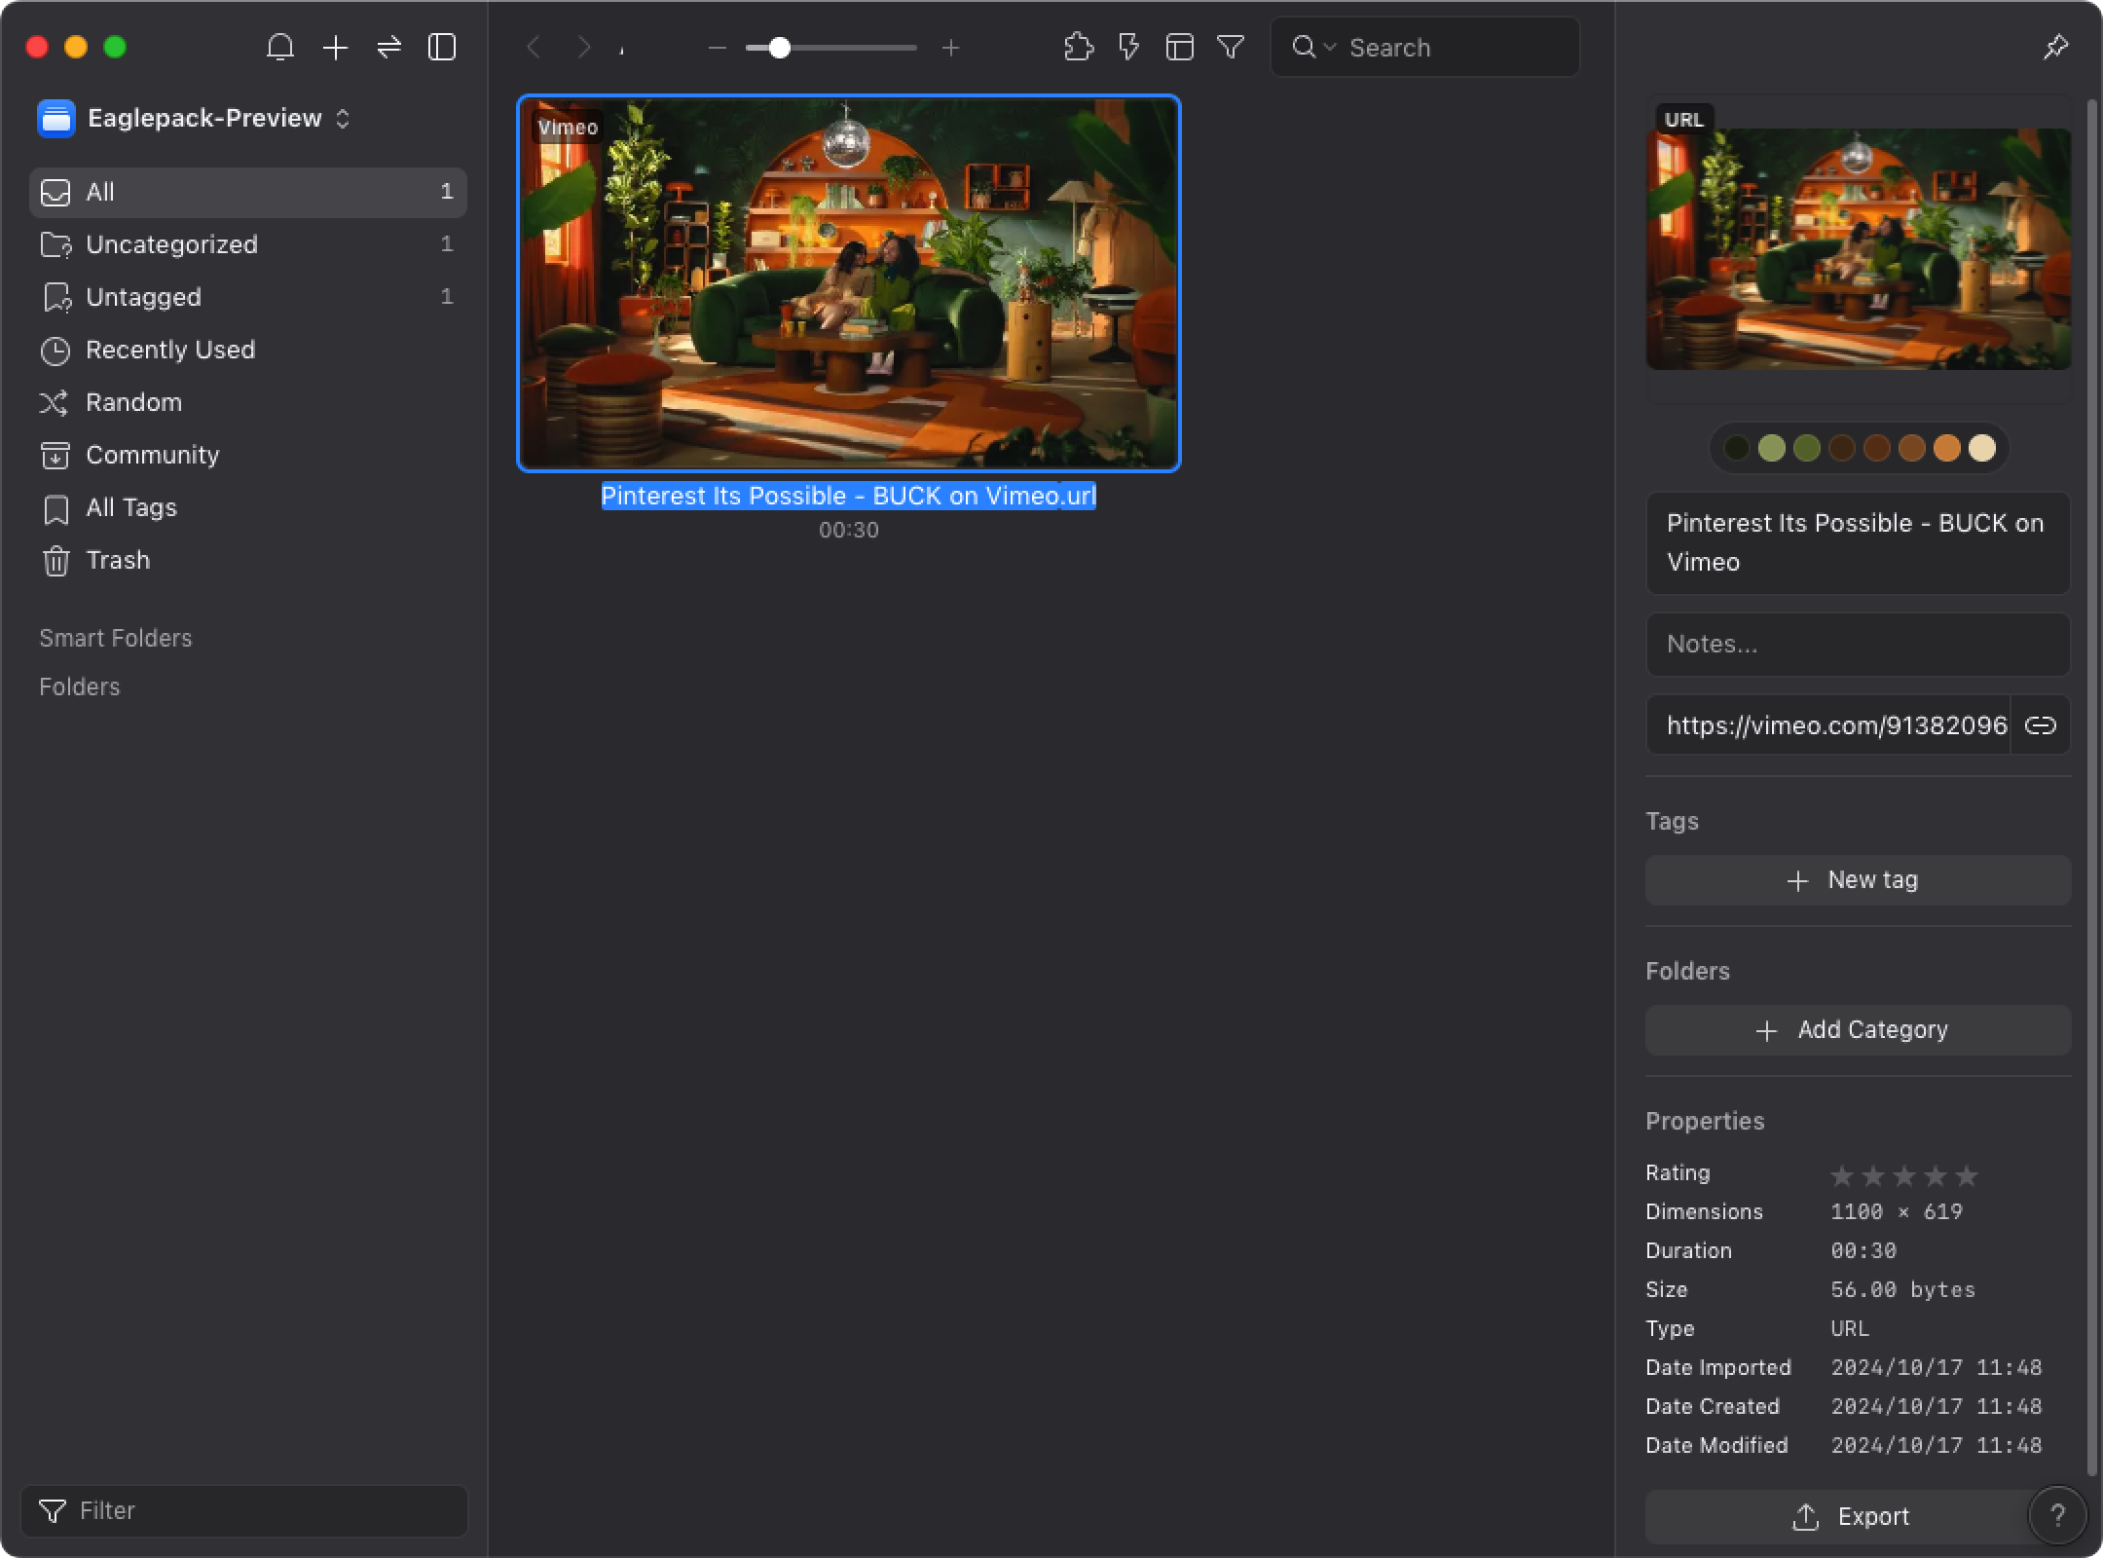Click the plus add-item icon
The width and height of the screenshot is (2103, 1558).
335,47
